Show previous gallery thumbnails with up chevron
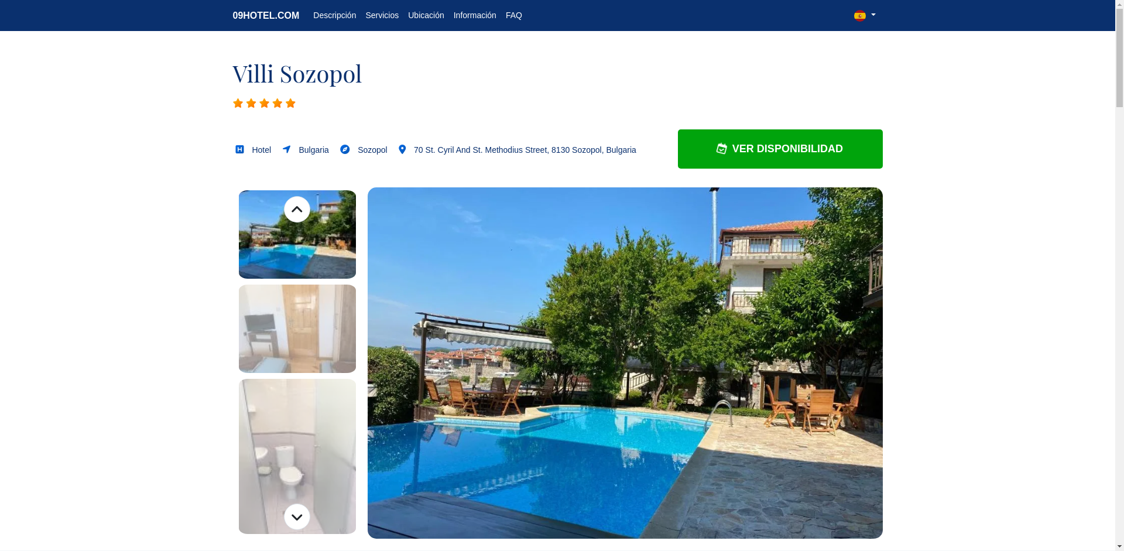Screen dimensions: 1124x551 [297, 209]
